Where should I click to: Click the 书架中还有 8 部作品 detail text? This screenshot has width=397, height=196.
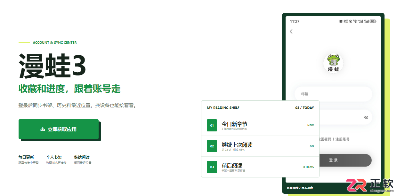pos(233,170)
